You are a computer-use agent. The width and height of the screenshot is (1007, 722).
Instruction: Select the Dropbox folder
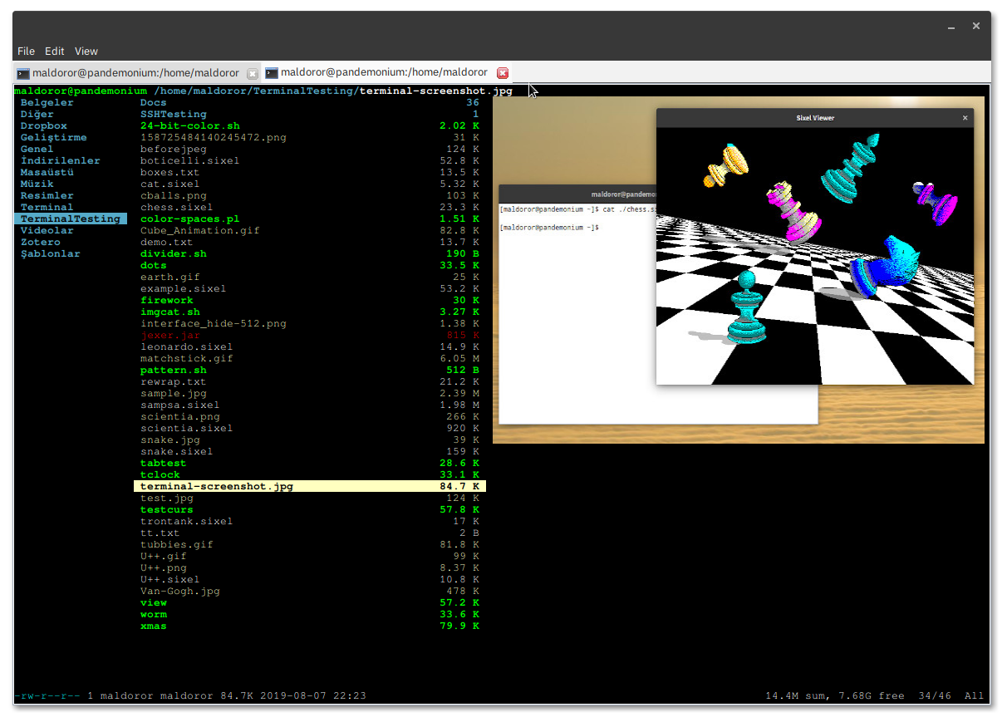coord(43,126)
